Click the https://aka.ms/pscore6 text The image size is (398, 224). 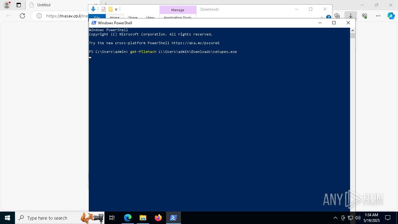[196, 43]
